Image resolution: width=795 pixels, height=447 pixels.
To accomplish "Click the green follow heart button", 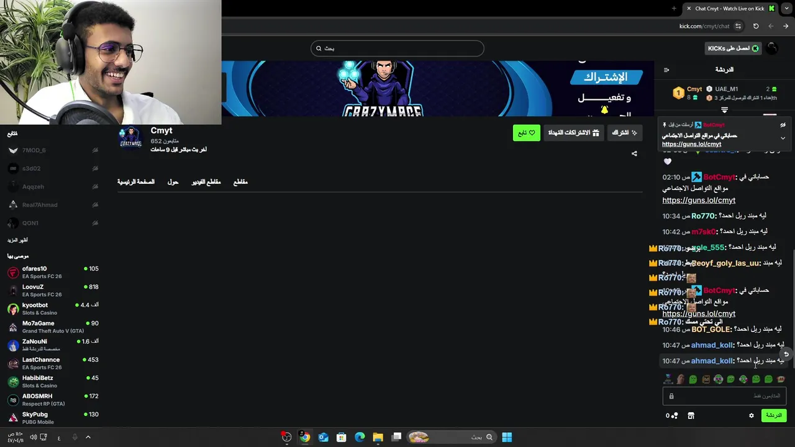I will tap(527, 133).
